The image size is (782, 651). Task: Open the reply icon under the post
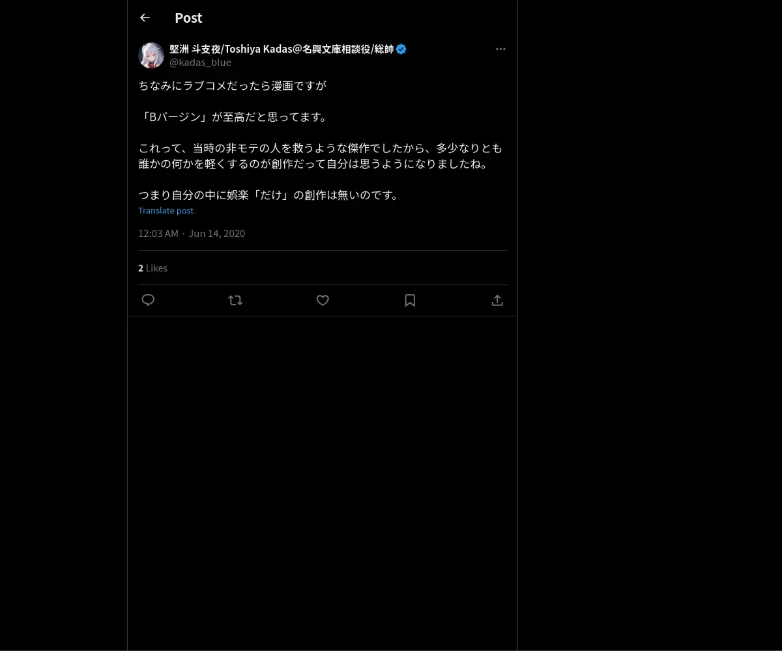148,300
